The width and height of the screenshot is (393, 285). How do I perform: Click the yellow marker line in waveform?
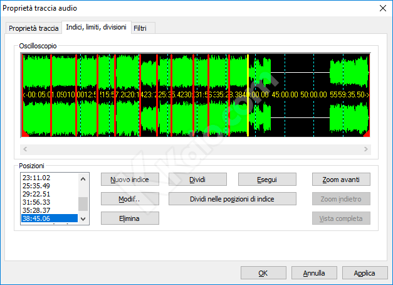pos(248,95)
